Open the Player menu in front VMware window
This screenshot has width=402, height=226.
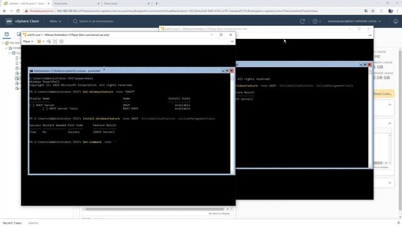28,41
